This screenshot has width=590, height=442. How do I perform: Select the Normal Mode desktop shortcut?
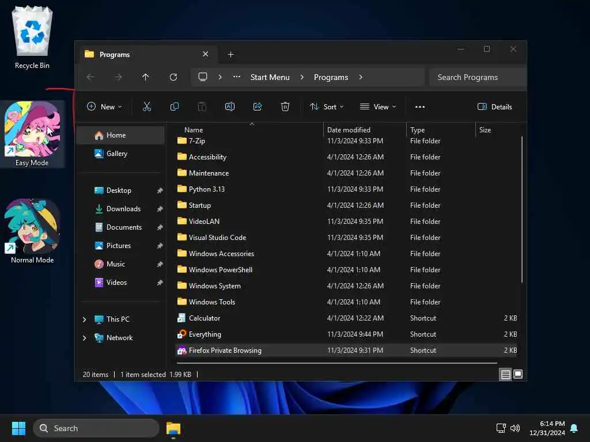point(32,231)
